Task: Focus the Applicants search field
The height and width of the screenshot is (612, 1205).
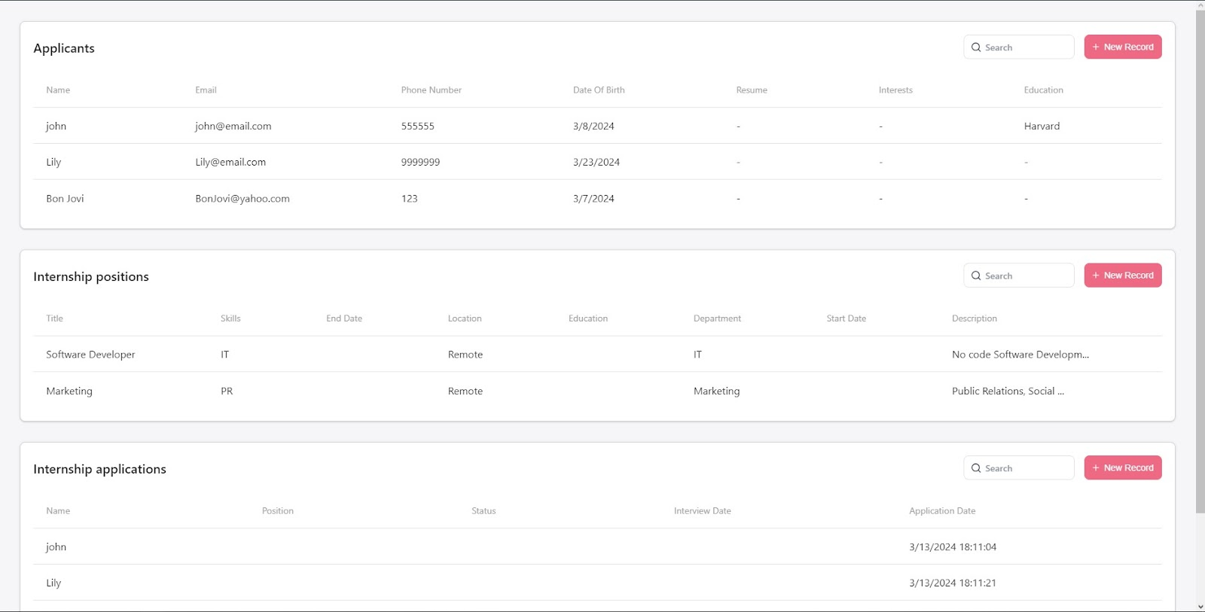Action: pyautogui.click(x=1019, y=47)
